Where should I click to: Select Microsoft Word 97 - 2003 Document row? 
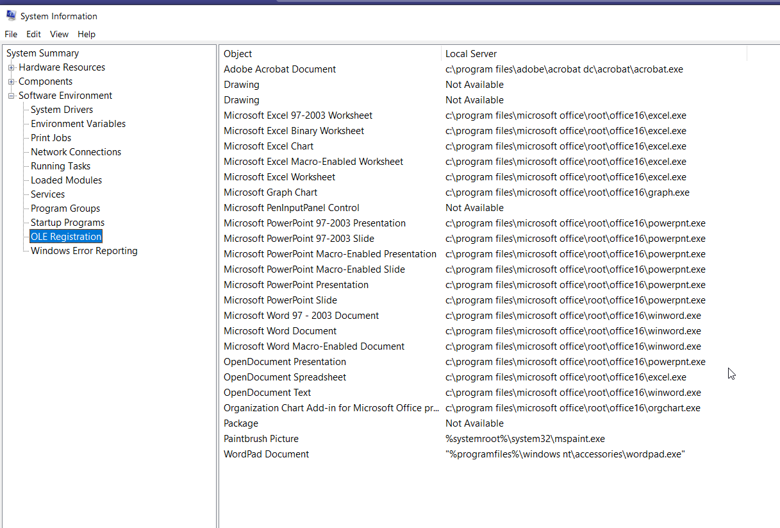(301, 316)
